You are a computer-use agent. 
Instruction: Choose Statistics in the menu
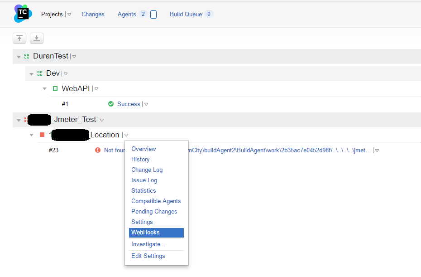(x=144, y=191)
